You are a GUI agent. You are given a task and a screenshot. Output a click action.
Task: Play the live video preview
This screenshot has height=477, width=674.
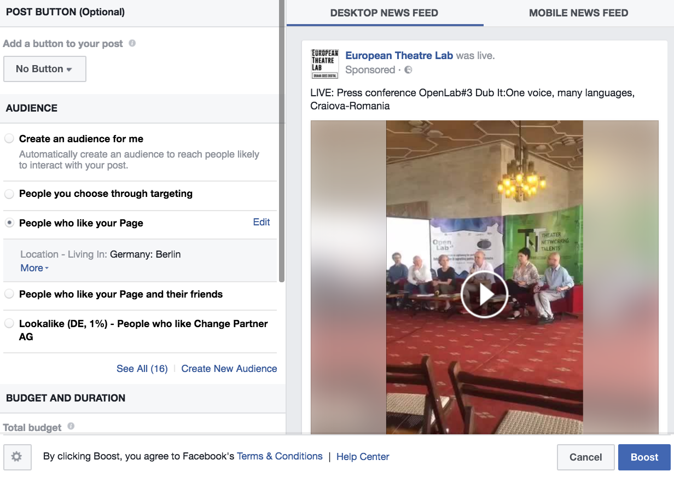pyautogui.click(x=484, y=294)
